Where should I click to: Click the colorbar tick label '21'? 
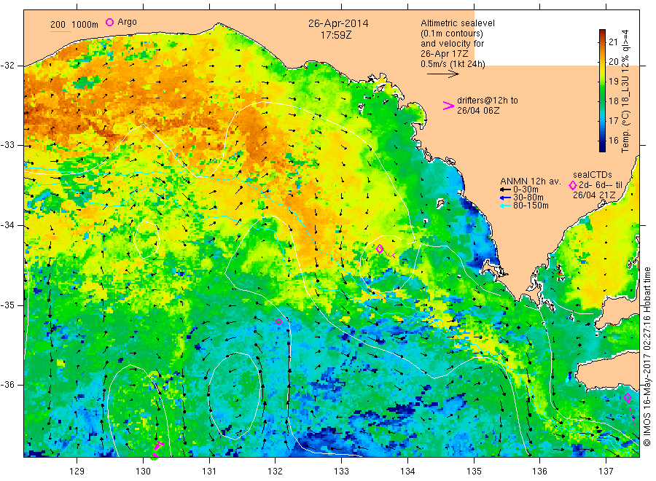pos(613,42)
